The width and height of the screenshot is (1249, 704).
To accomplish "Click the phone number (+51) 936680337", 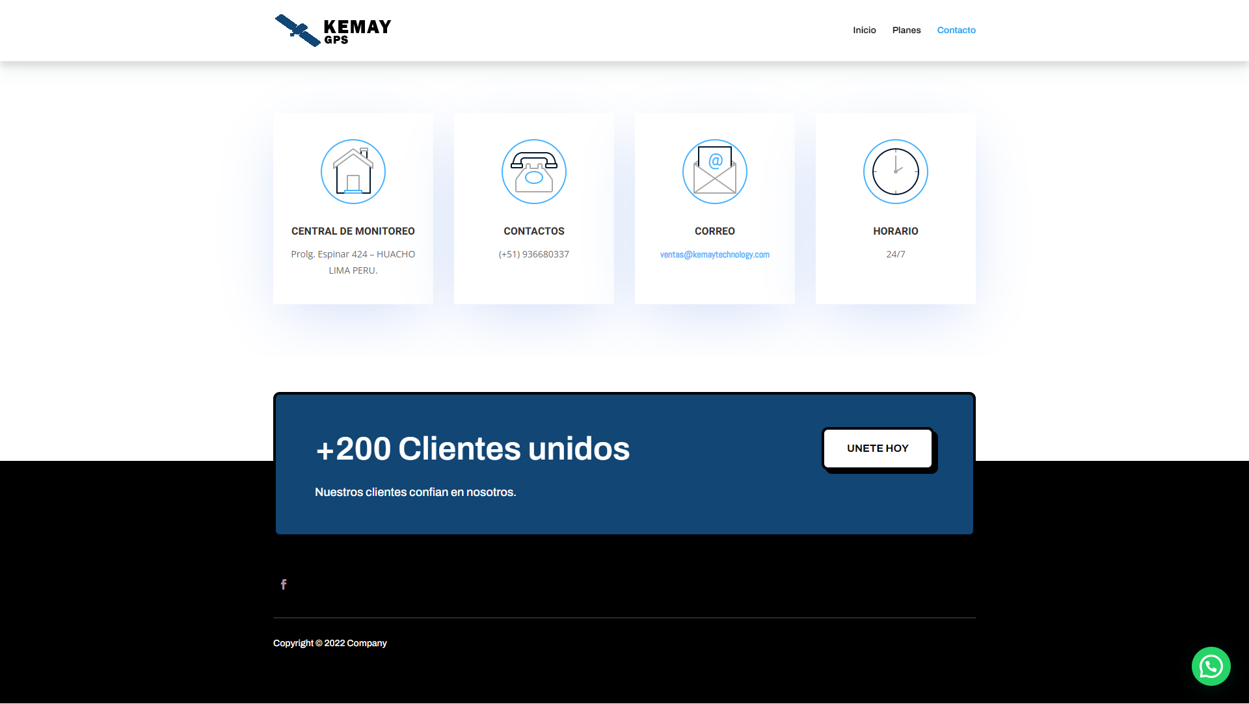I will [x=534, y=254].
